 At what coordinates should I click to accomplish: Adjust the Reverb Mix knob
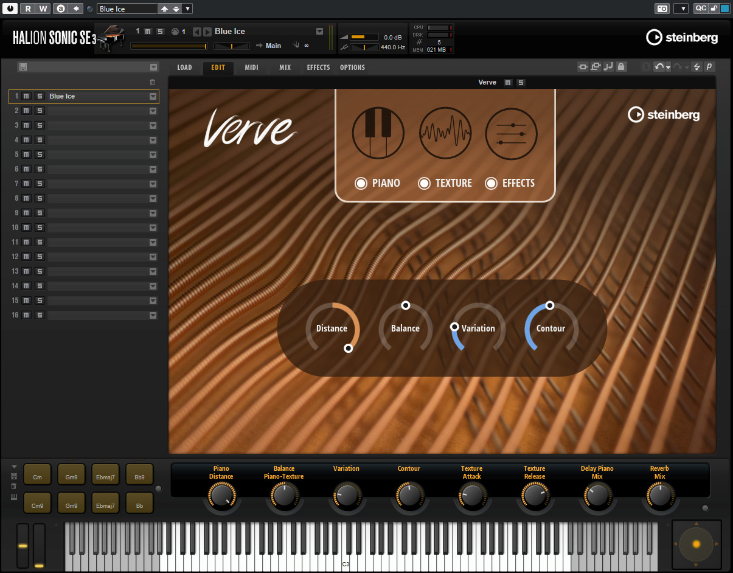[660, 496]
